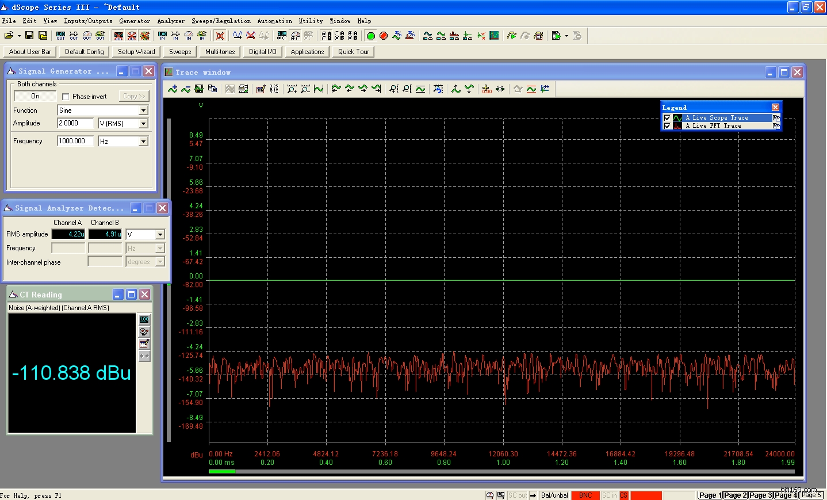This screenshot has height=500, width=827.
Task: Click the save floppy disk icon
Action: [29, 36]
